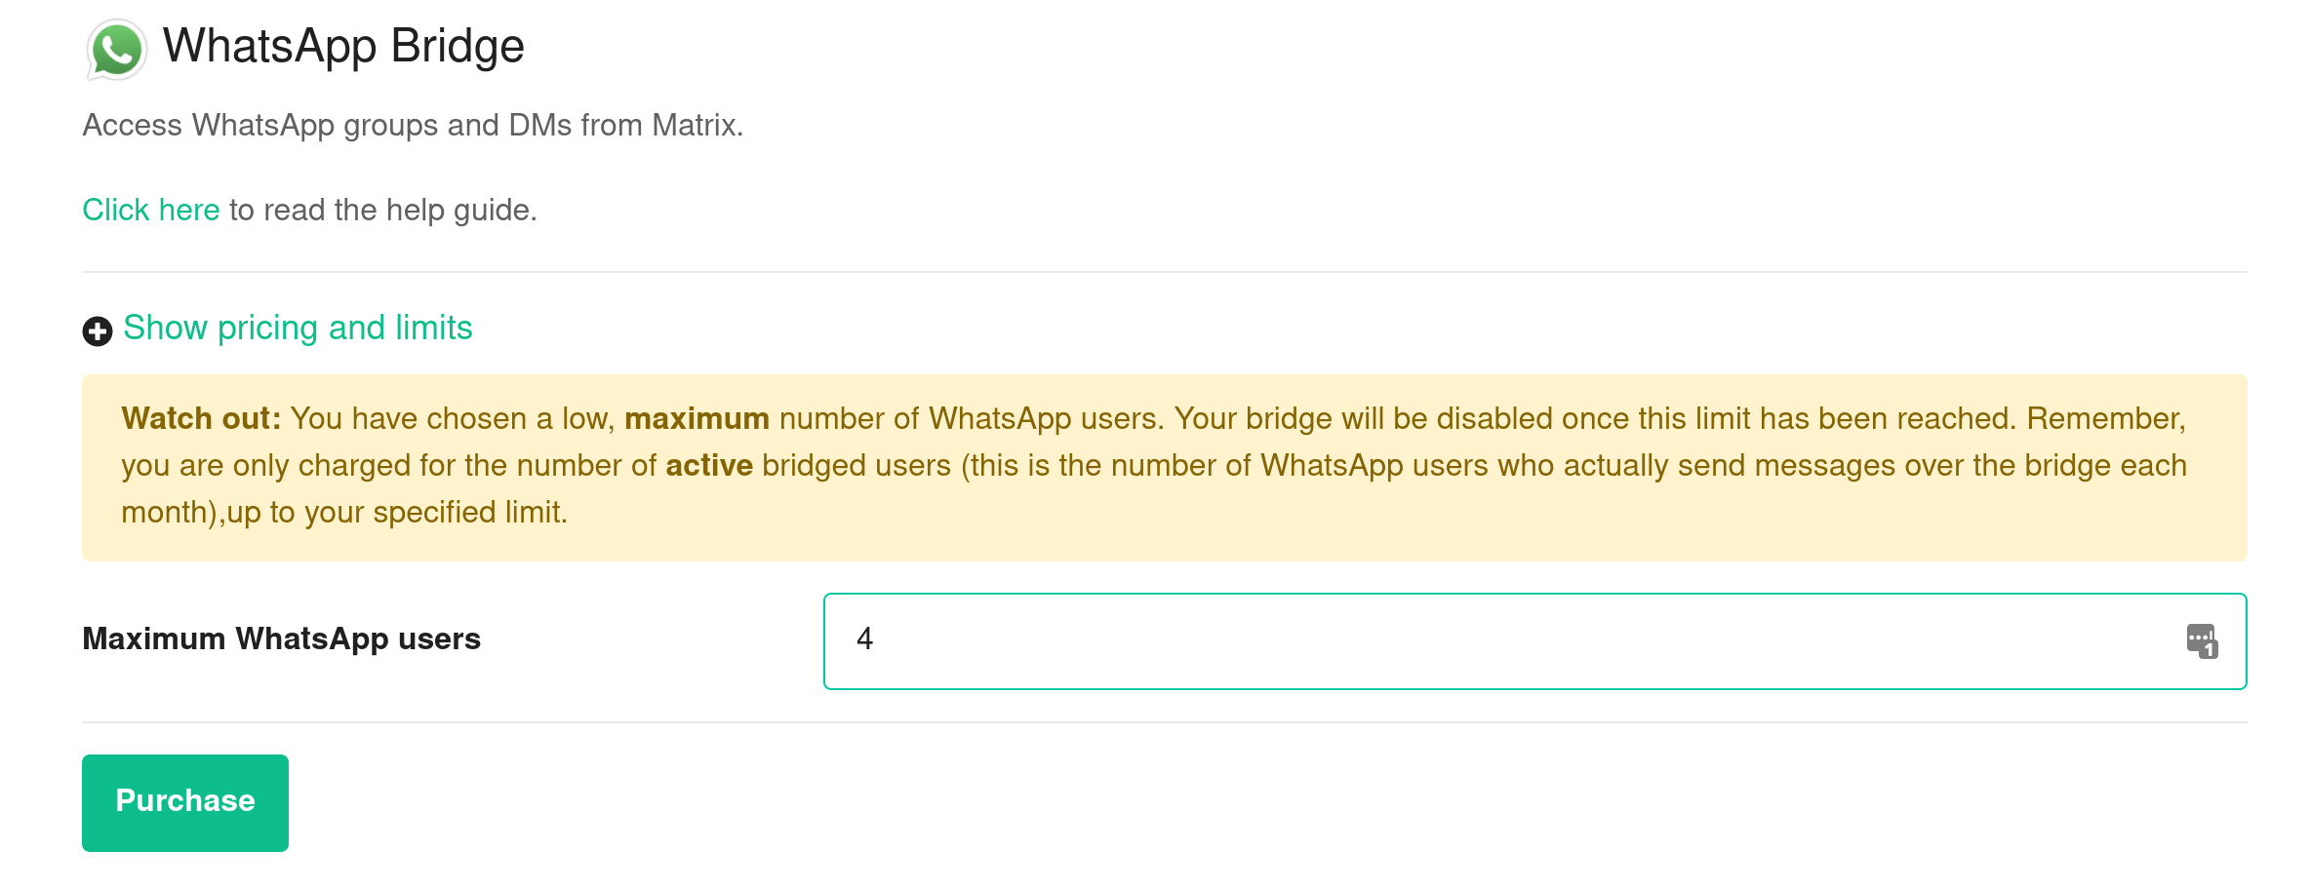This screenshot has width=2310, height=889.
Task: Place cursor after the 4 in users field
Action: click(875, 639)
